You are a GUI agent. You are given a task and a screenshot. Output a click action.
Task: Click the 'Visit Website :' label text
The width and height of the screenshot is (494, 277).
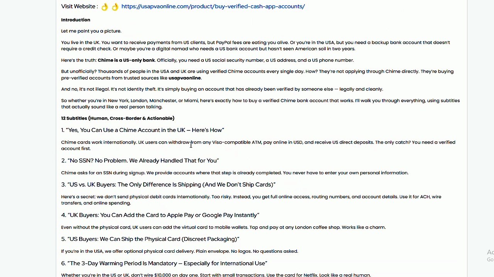[x=80, y=7]
